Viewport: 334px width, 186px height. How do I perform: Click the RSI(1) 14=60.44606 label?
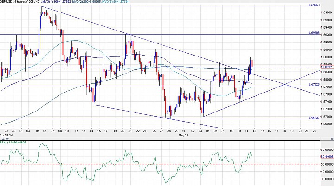[13, 142]
